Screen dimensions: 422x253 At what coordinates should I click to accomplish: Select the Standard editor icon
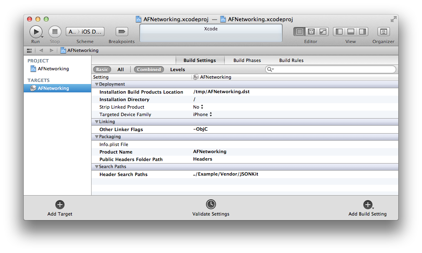pos(299,32)
